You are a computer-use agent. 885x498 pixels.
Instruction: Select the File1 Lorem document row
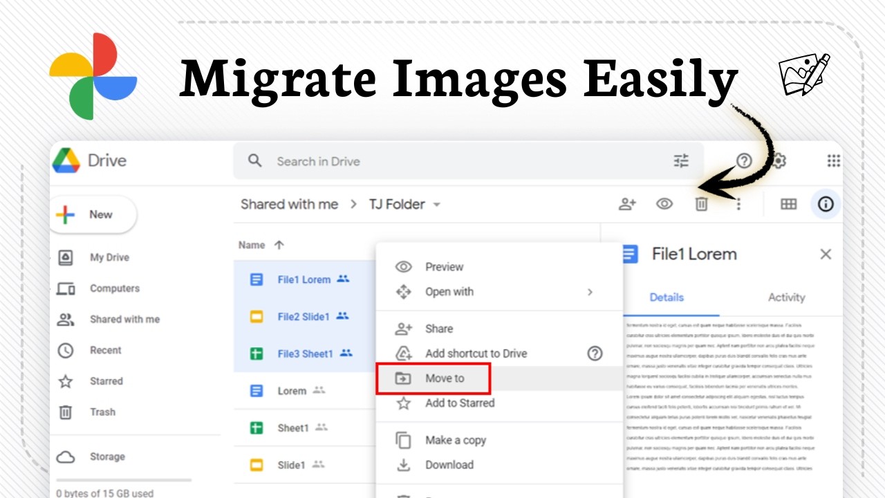point(305,279)
